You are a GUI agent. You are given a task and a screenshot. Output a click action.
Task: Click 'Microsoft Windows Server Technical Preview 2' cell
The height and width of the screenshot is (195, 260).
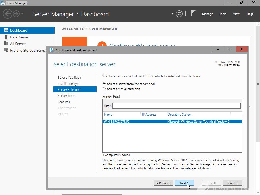[198, 122]
